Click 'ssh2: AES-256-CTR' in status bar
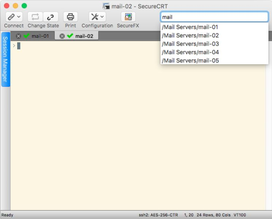Screen dimensions: 272x219 [x=158, y=215]
